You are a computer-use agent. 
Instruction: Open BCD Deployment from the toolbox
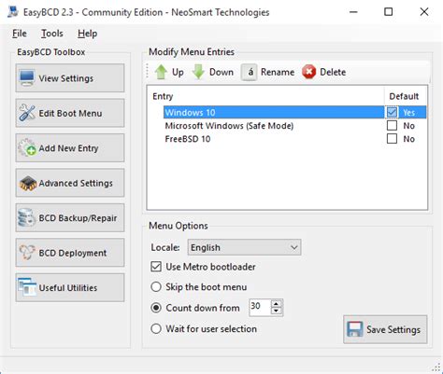coord(70,253)
